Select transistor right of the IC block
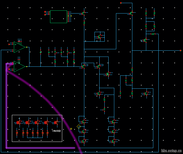183x154 pixels. coord(83,13)
